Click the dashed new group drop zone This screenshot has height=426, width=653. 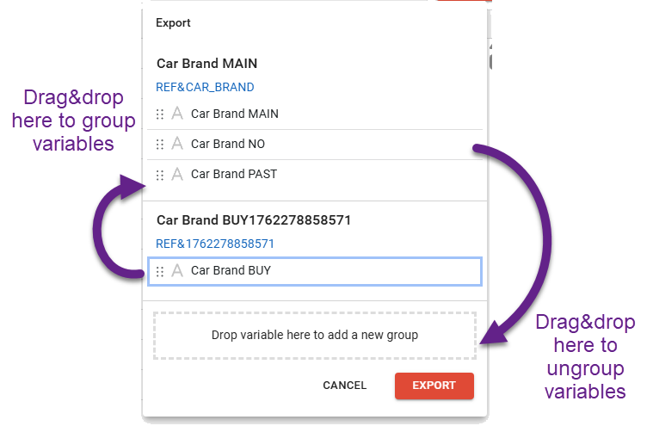tap(315, 335)
